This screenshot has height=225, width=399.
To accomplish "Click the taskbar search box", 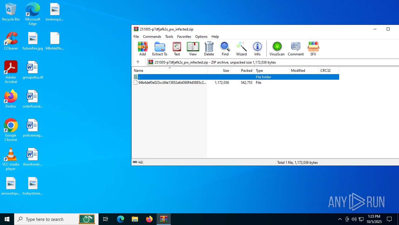I will coord(56,219).
